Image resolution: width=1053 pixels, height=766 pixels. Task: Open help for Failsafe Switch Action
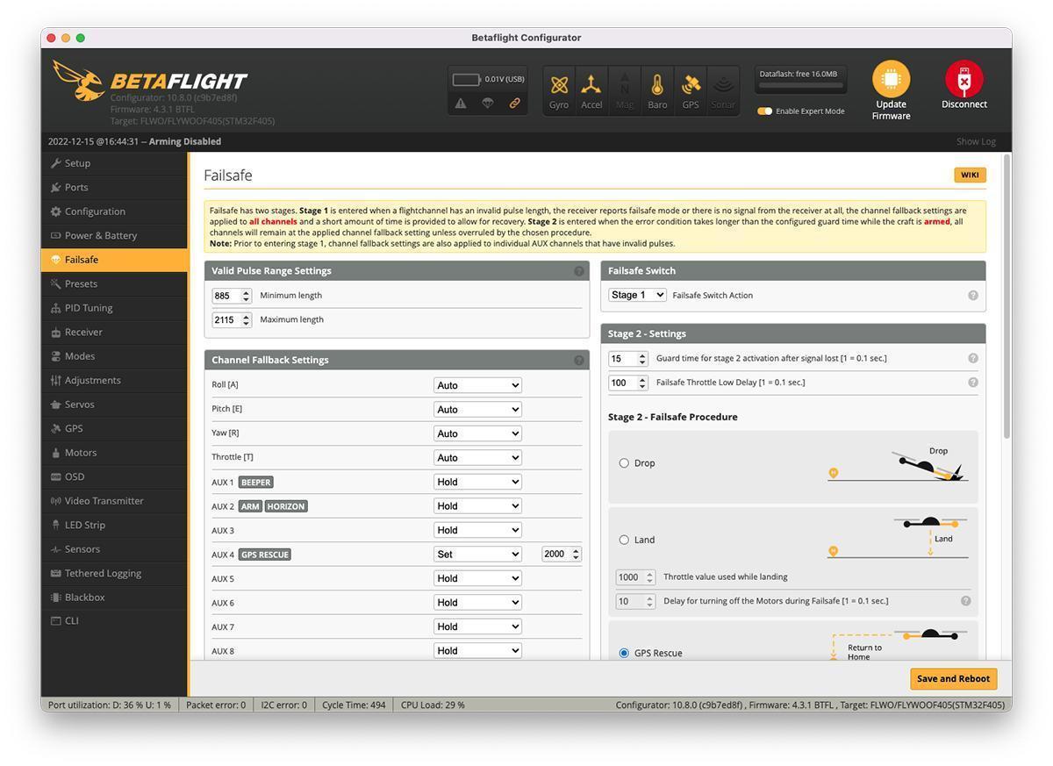(x=973, y=296)
